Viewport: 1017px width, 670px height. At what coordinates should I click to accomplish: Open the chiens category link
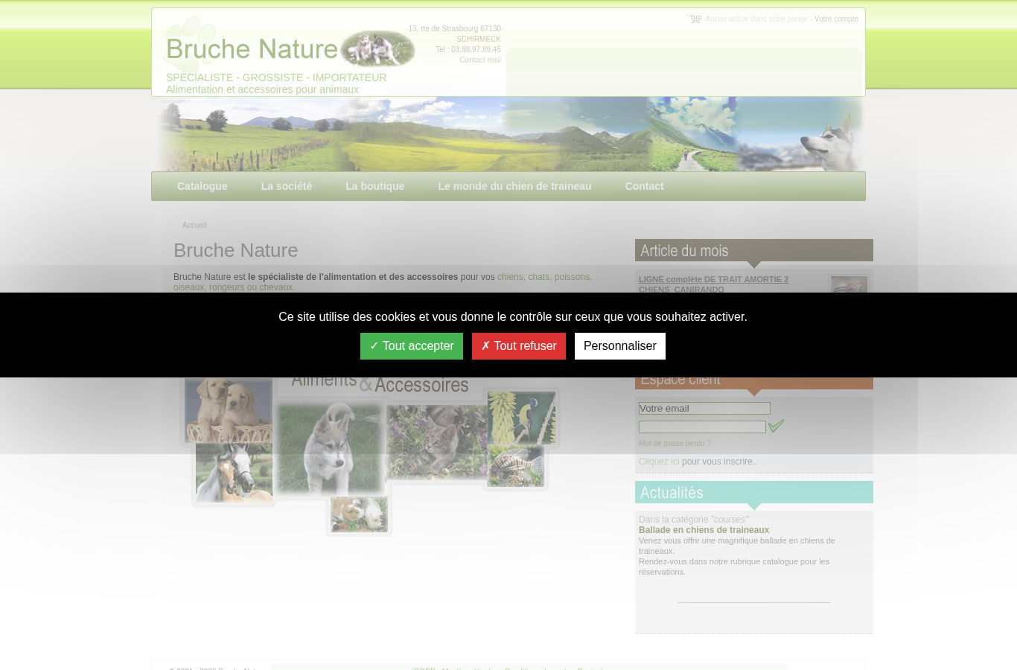(510, 277)
